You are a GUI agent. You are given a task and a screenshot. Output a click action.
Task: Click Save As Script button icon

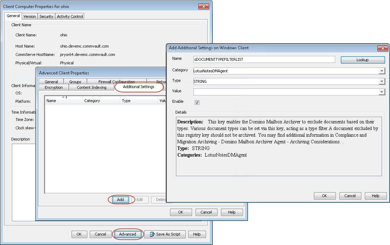152,234
